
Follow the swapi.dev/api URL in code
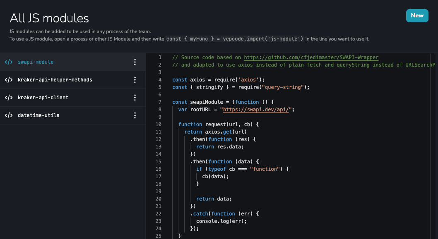[255, 110]
